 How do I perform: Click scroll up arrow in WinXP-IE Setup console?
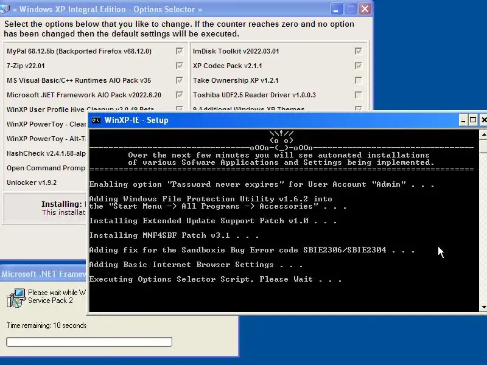pos(483,134)
